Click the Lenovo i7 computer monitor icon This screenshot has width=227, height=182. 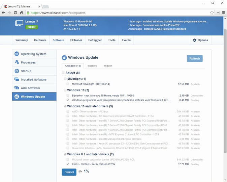pos(19,23)
